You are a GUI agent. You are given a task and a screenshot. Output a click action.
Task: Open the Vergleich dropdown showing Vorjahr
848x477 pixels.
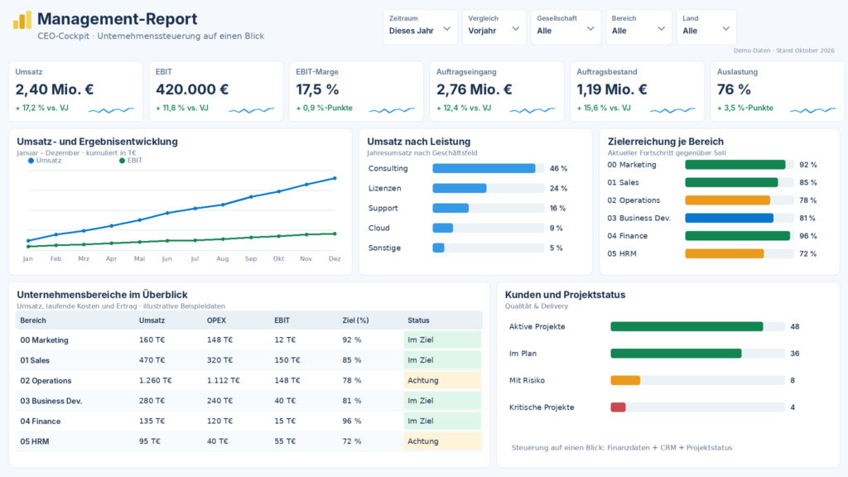pos(494,27)
